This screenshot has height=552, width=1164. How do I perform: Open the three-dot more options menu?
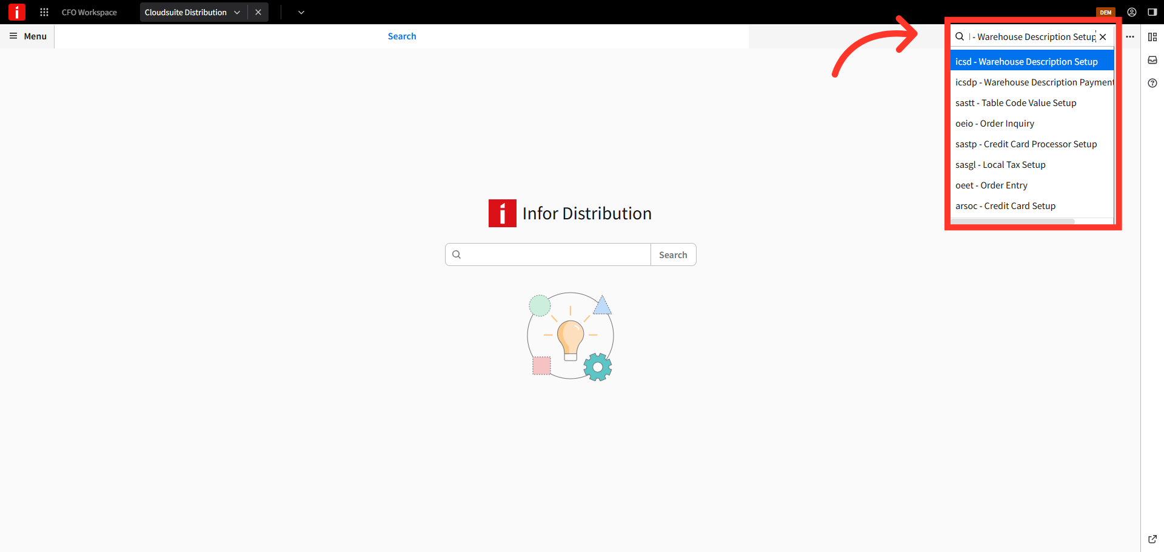coord(1130,36)
